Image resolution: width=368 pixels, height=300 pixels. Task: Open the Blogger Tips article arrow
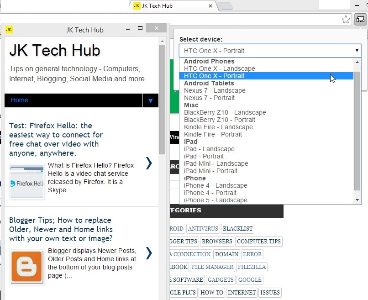point(149,253)
